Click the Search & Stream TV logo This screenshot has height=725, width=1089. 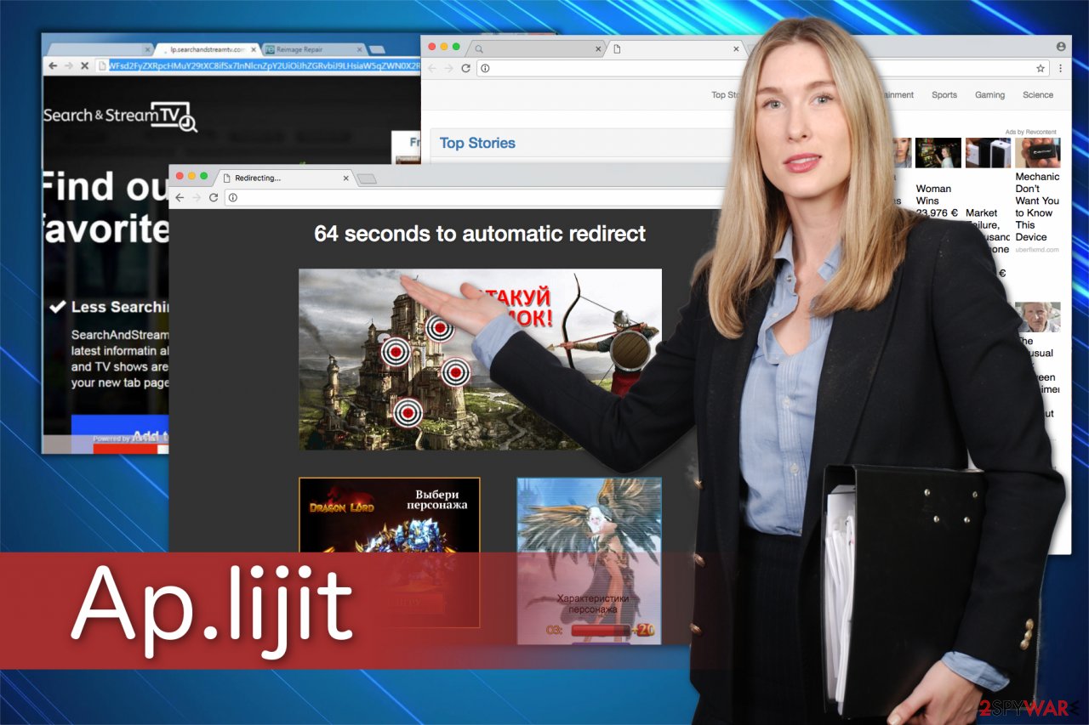[x=120, y=116]
